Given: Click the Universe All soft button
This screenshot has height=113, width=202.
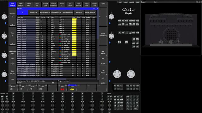Looking at the screenshot, I should pos(13,17).
